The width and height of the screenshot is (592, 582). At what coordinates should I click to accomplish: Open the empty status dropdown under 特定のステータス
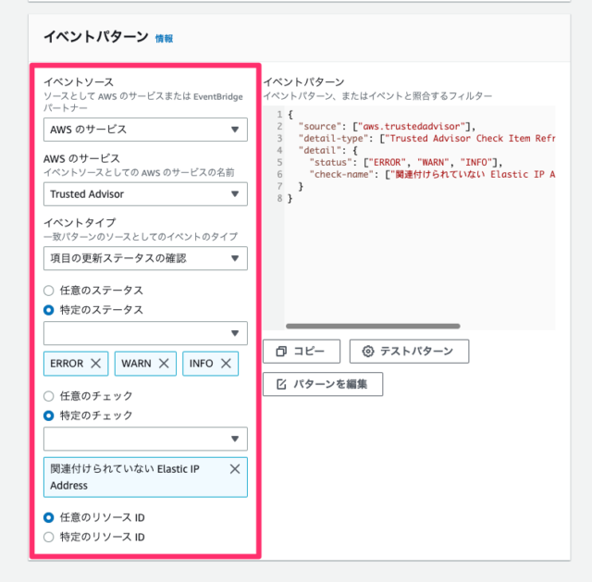coord(145,333)
